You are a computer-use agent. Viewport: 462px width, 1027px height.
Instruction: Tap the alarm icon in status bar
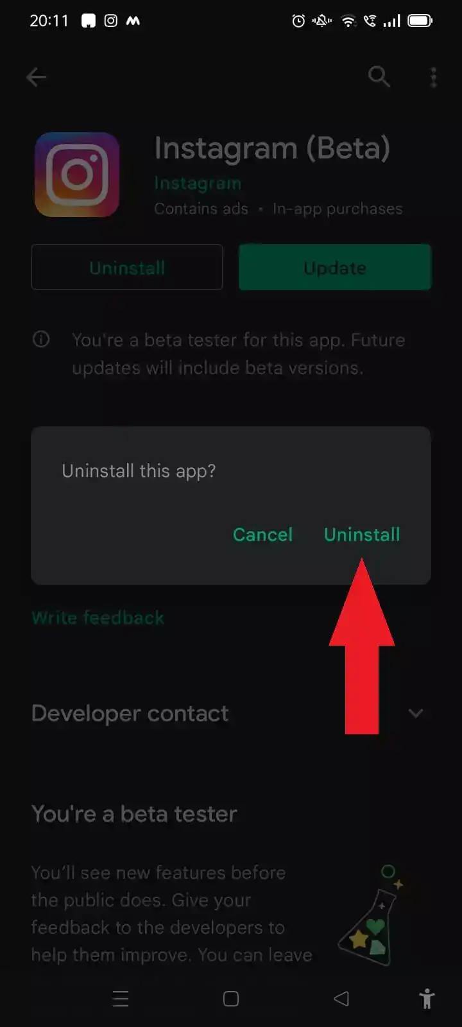tap(298, 21)
